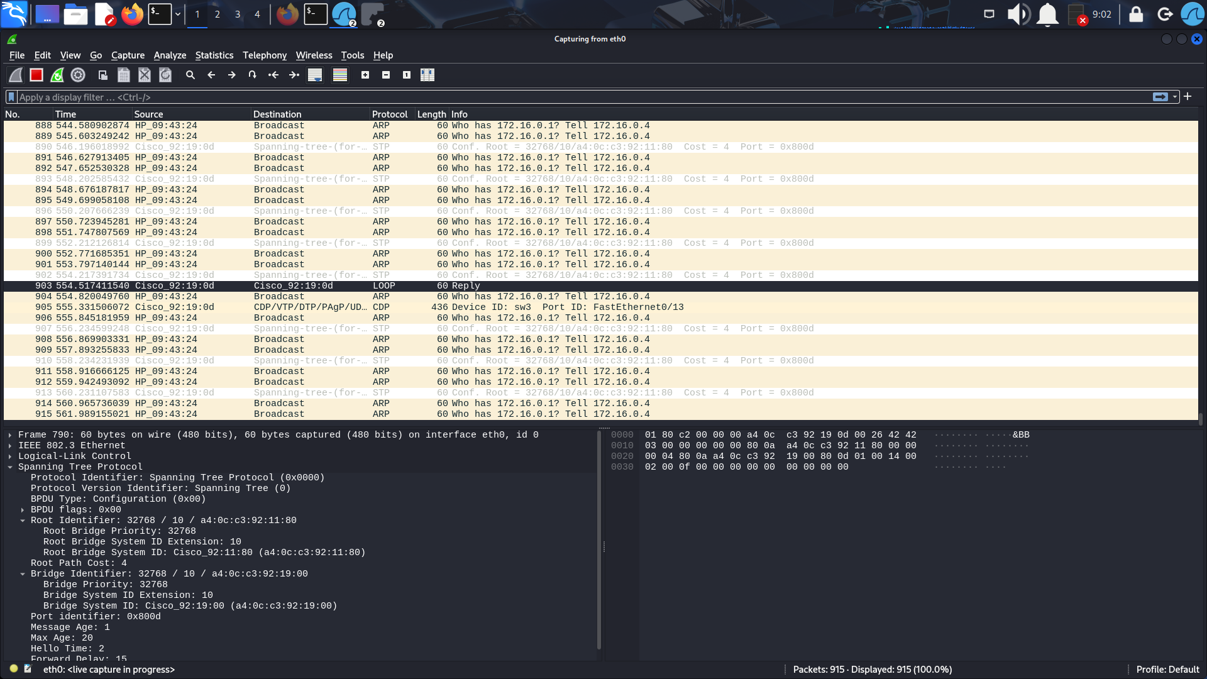This screenshot has width=1207, height=679.
Task: Reset packet text to normal size
Action: pos(407,75)
